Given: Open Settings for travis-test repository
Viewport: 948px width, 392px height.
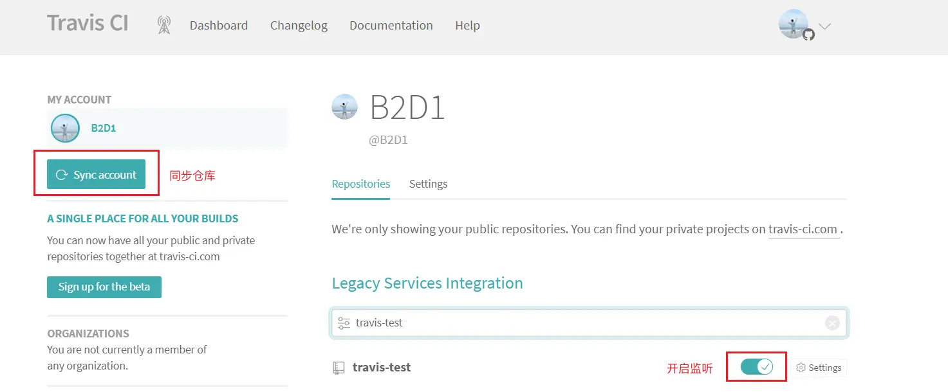Looking at the screenshot, I should 819,368.
